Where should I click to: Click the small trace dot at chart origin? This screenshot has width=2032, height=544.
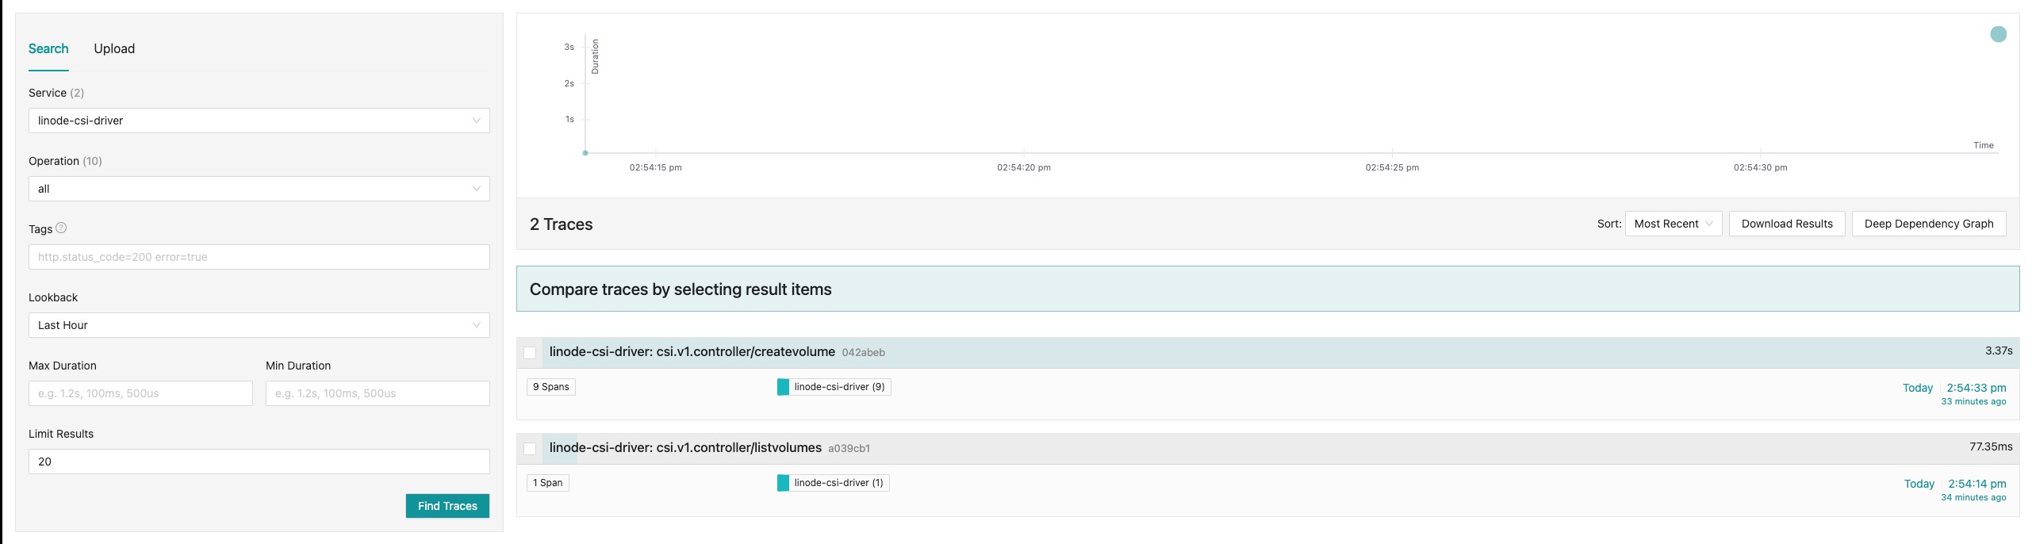coord(585,152)
